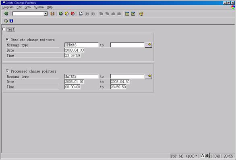Click the blue Information icon
This screenshot has width=236, height=160.
point(11,21)
